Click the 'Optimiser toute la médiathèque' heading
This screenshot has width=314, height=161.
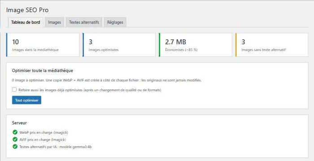(x=43, y=71)
